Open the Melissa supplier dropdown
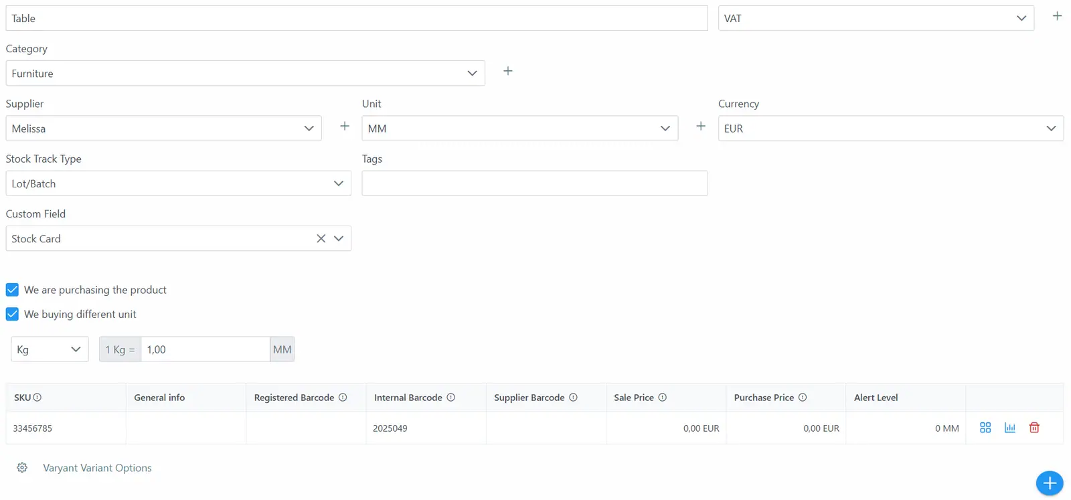The image size is (1071, 500). click(163, 129)
